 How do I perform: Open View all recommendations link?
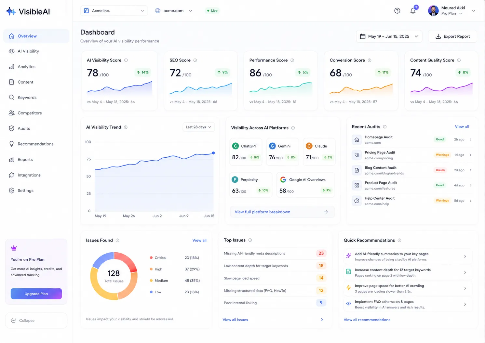tap(367, 320)
